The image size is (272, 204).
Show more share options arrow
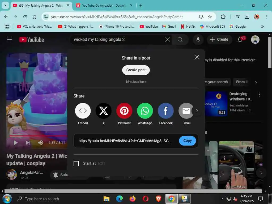197,111
